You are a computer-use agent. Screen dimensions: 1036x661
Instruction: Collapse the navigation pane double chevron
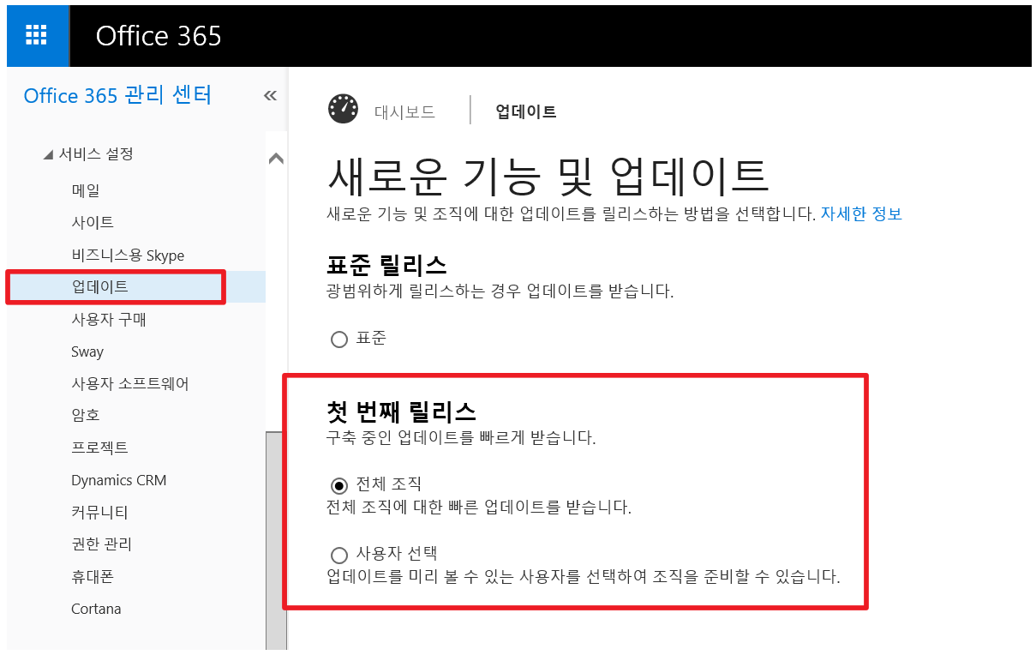point(270,95)
